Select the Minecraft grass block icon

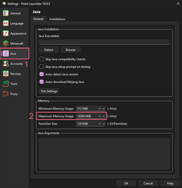click(x=6, y=43)
